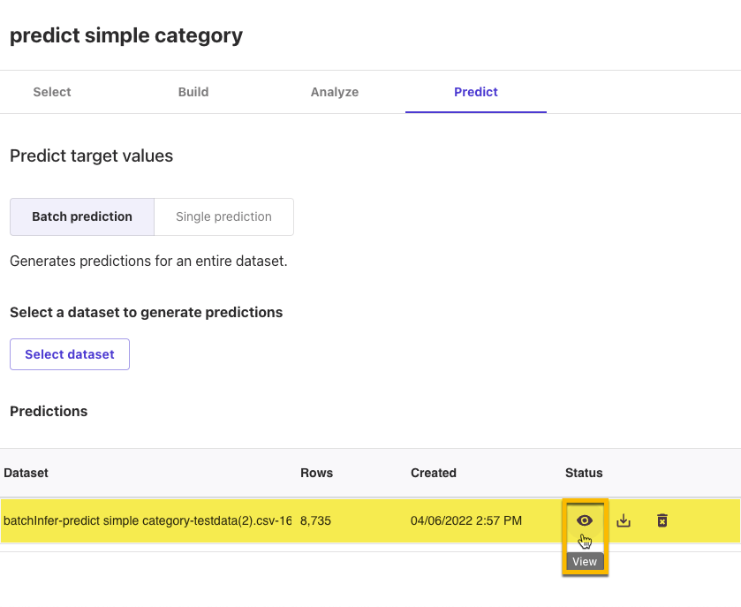Click the Status column header
The height and width of the screenshot is (607, 741).
[584, 473]
